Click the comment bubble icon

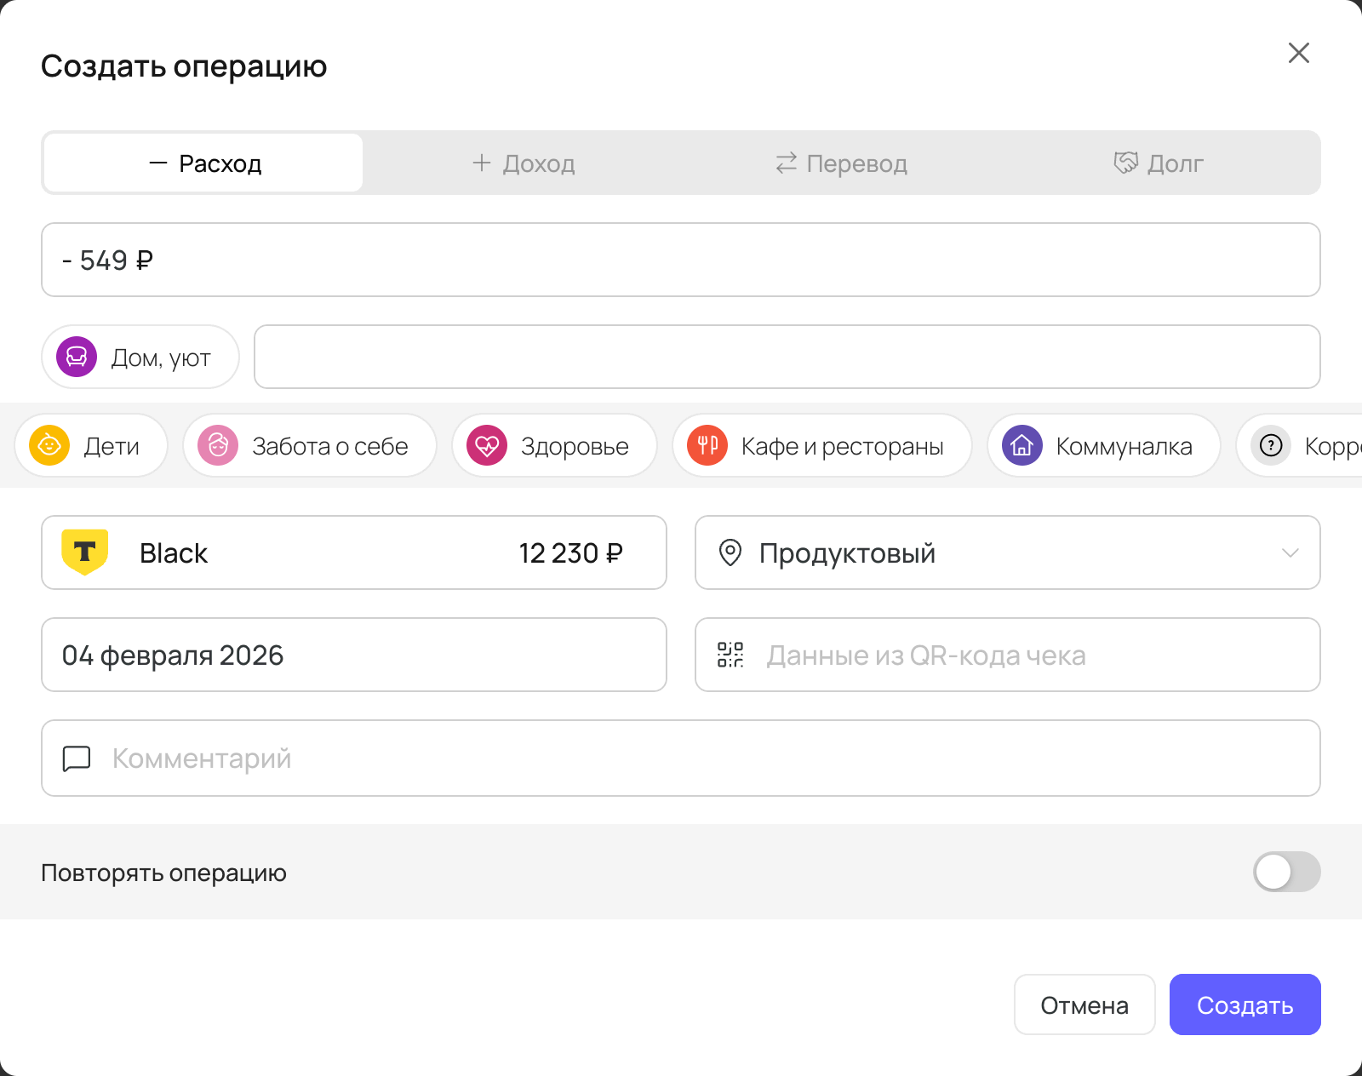pos(76,758)
